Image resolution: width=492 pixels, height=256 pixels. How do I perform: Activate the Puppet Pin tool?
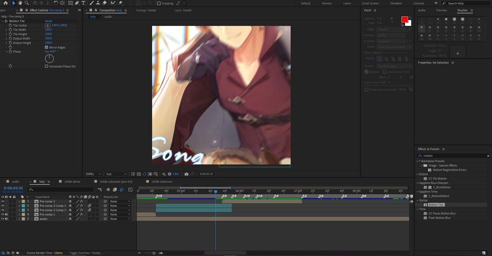(121, 3)
